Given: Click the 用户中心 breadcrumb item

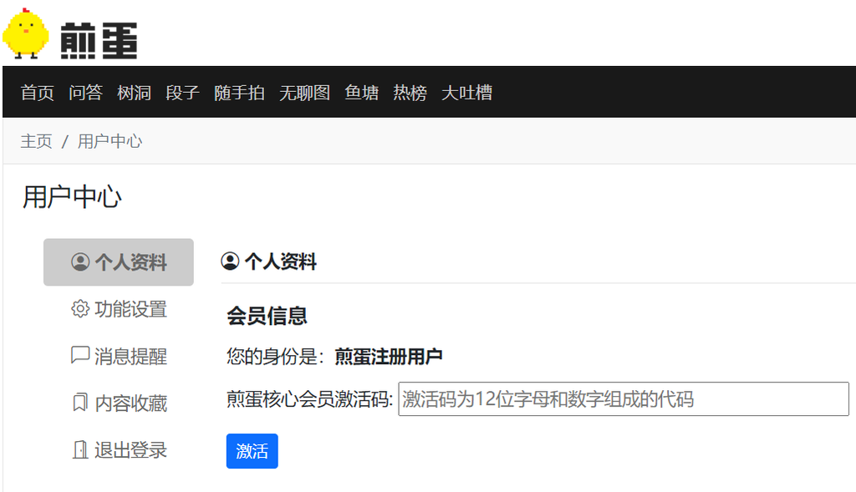Looking at the screenshot, I should coord(110,141).
